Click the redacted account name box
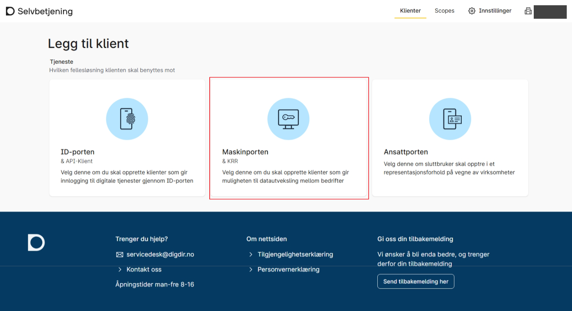 tap(550, 12)
